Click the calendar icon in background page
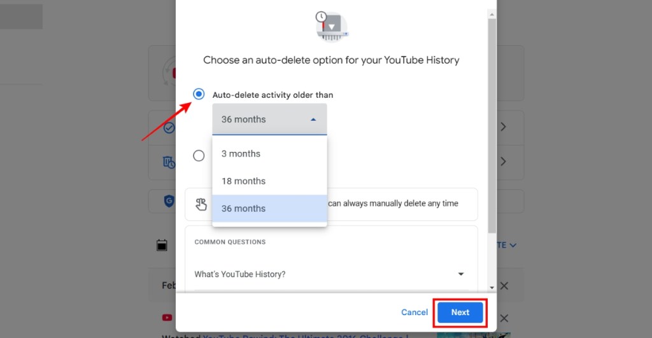 [x=162, y=245]
